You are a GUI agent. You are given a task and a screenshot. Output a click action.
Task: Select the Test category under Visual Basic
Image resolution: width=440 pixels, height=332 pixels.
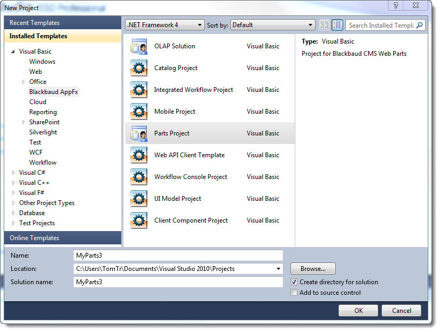tap(35, 142)
